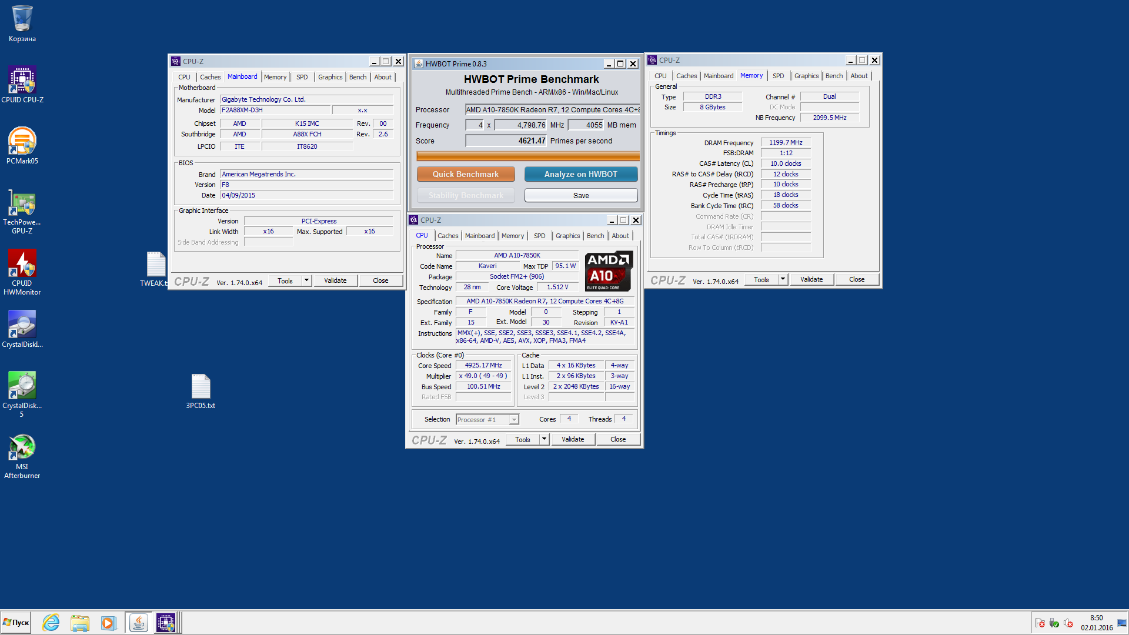Image resolution: width=1129 pixels, height=635 pixels.
Task: Click system clock showing 8:50
Action: tap(1096, 618)
